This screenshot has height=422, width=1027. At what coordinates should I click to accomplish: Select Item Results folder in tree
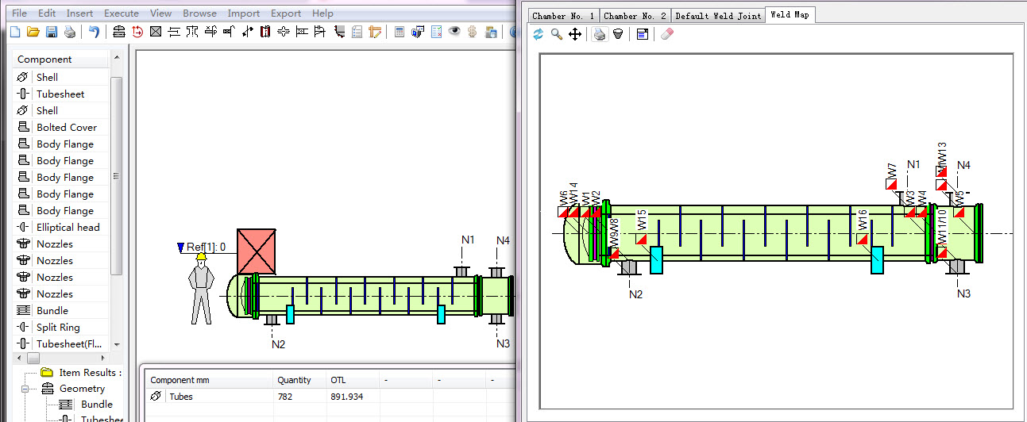click(x=90, y=372)
